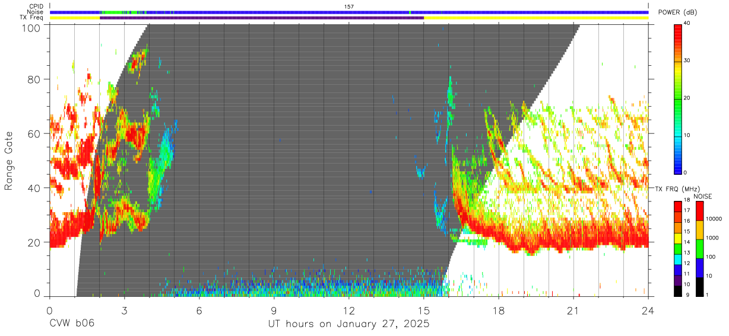Click the CVW b06 radar beam label
Image resolution: width=729 pixels, height=336 pixels.
click(71, 324)
